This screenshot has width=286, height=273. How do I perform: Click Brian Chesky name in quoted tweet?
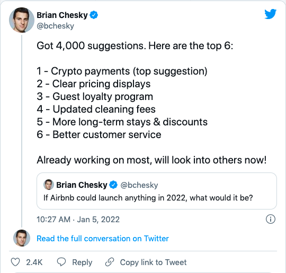tap(82, 185)
